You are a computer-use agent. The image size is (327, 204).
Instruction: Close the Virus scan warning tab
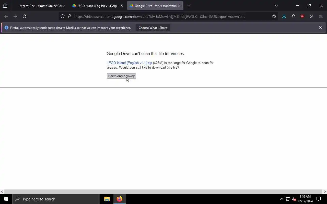[x=179, y=6]
